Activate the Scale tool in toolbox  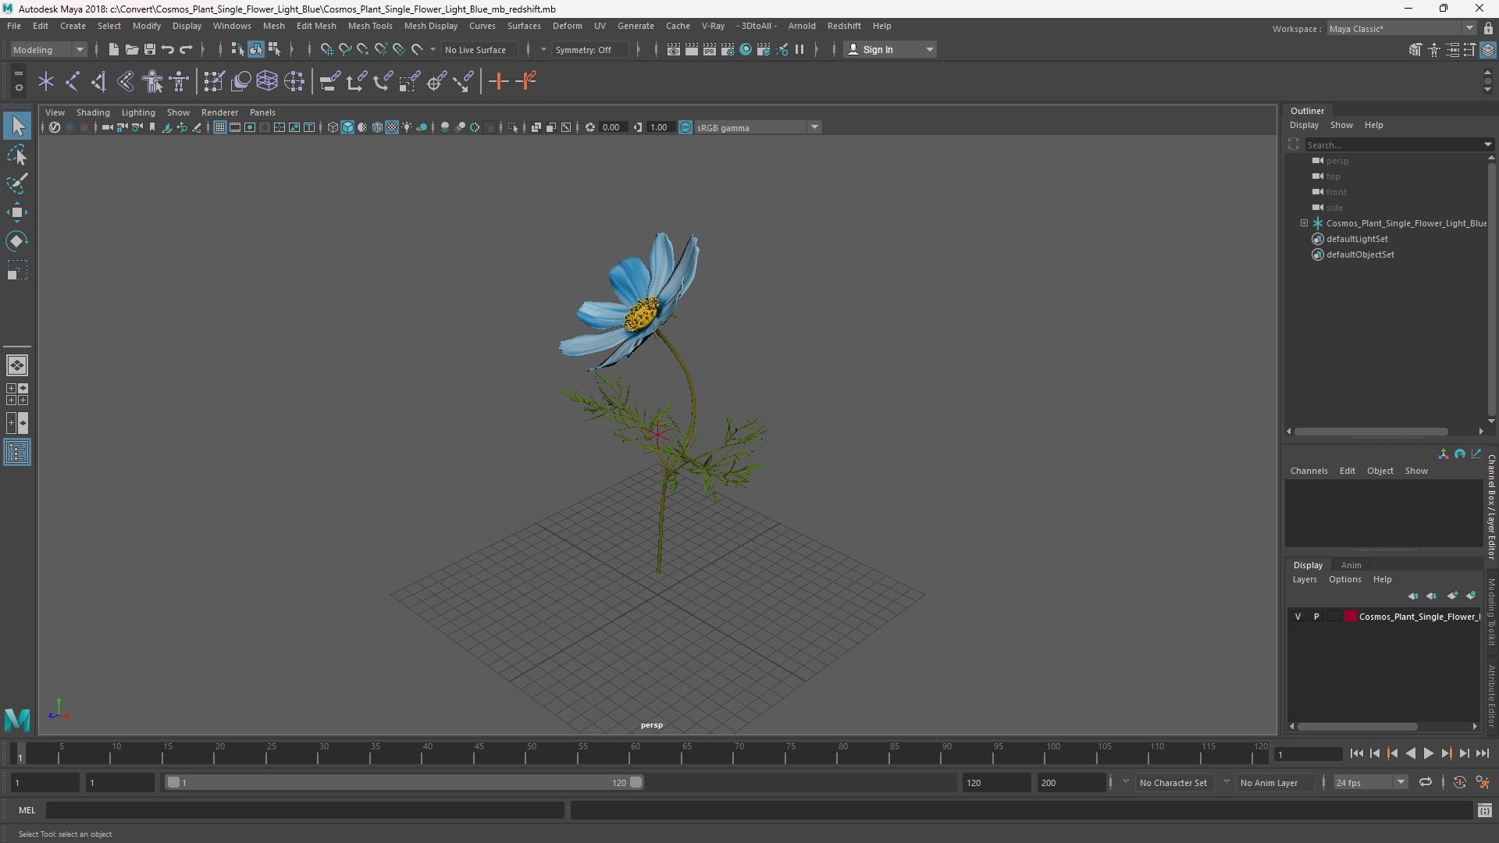pyautogui.click(x=17, y=270)
